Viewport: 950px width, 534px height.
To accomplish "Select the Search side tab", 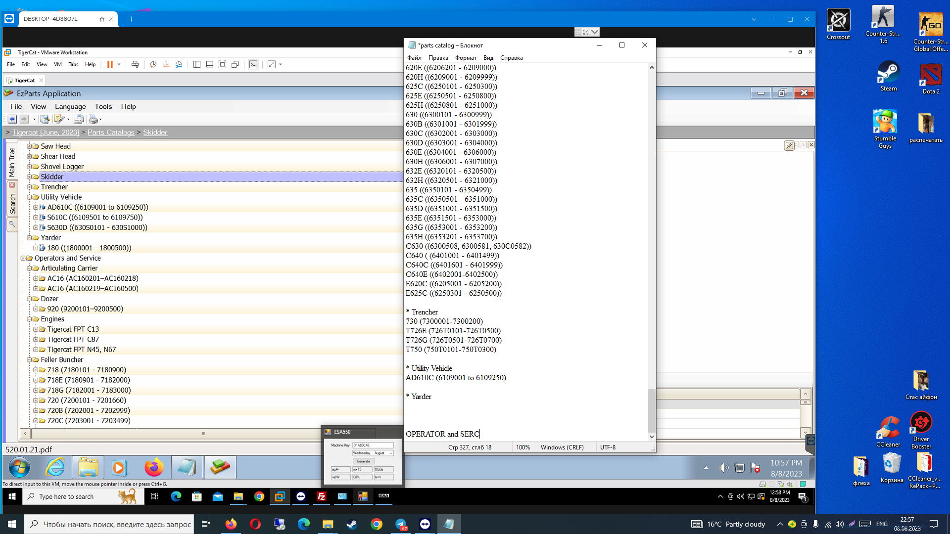I will point(12,202).
